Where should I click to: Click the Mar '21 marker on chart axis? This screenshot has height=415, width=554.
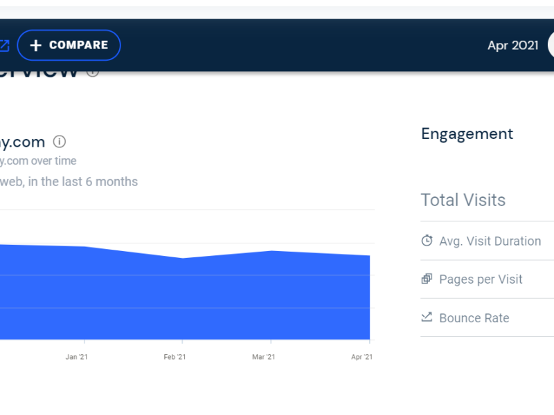[264, 357]
